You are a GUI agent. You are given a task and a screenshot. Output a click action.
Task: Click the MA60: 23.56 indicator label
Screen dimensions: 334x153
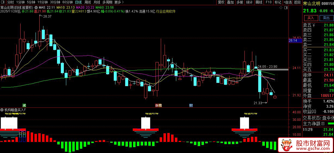click(x=104, y=7)
